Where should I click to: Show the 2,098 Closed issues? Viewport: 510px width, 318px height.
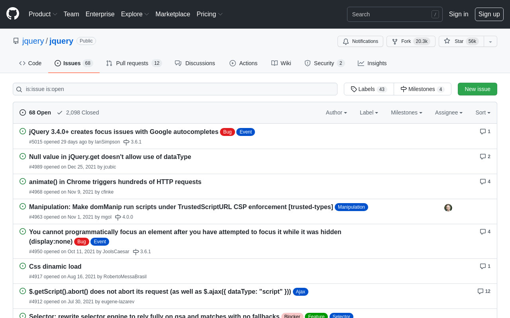[78, 112]
